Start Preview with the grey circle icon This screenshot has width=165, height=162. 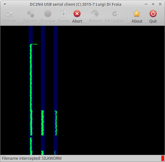click(x=48, y=14)
